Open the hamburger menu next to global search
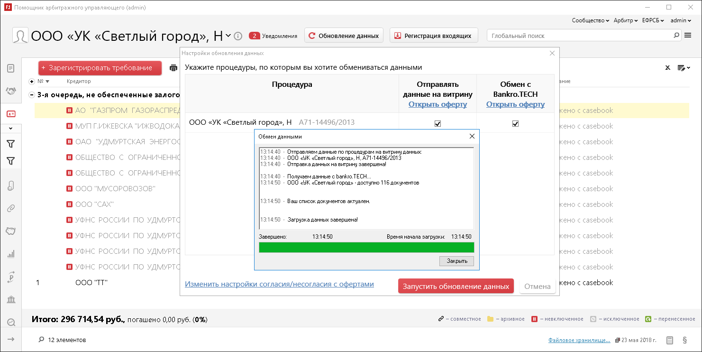This screenshot has height=352, width=702. pos(688,36)
